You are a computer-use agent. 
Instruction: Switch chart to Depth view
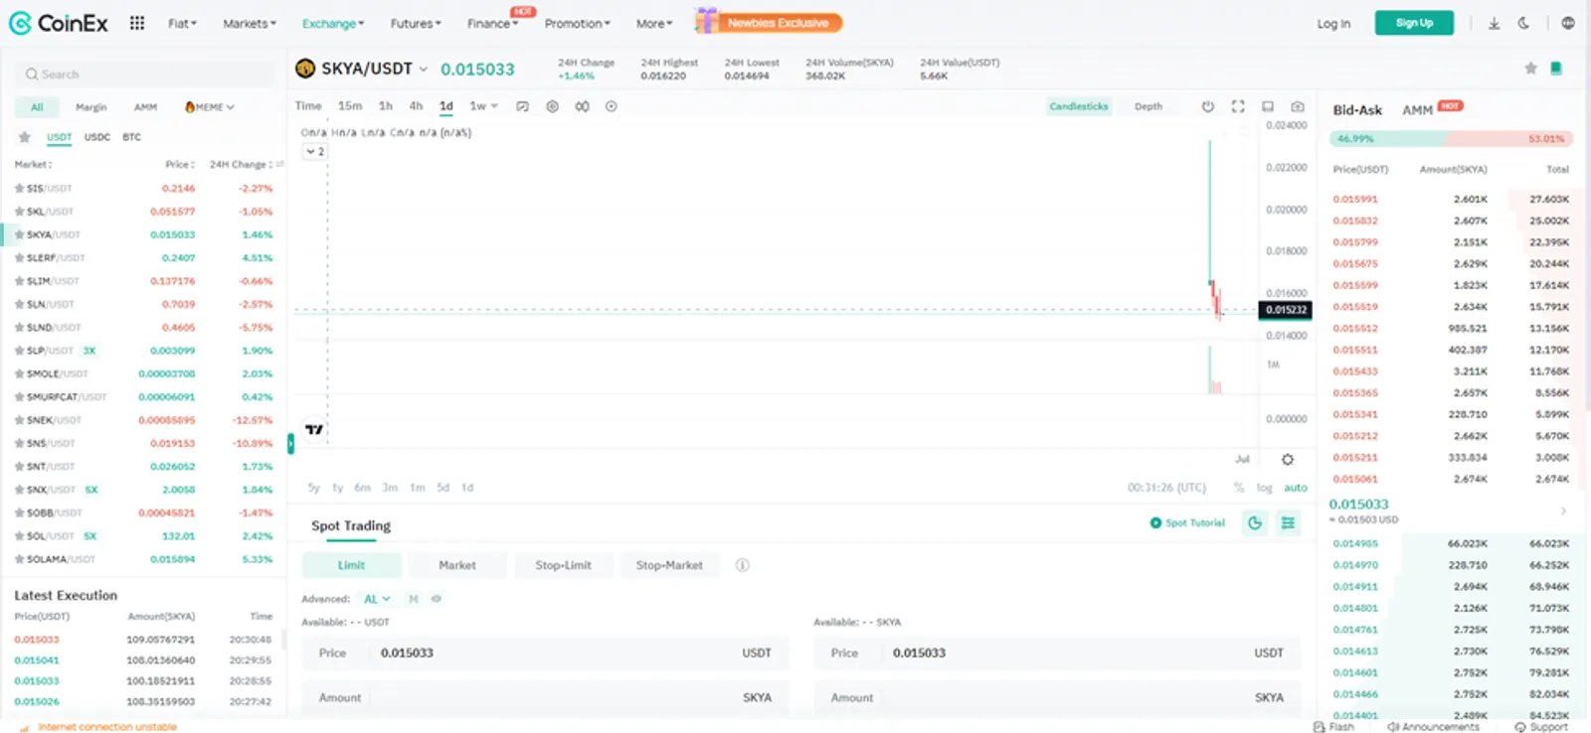1149,106
